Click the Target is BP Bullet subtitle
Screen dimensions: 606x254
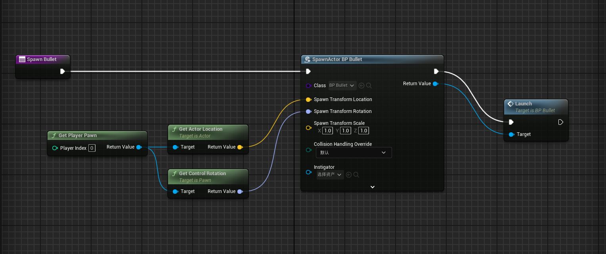[x=535, y=111]
